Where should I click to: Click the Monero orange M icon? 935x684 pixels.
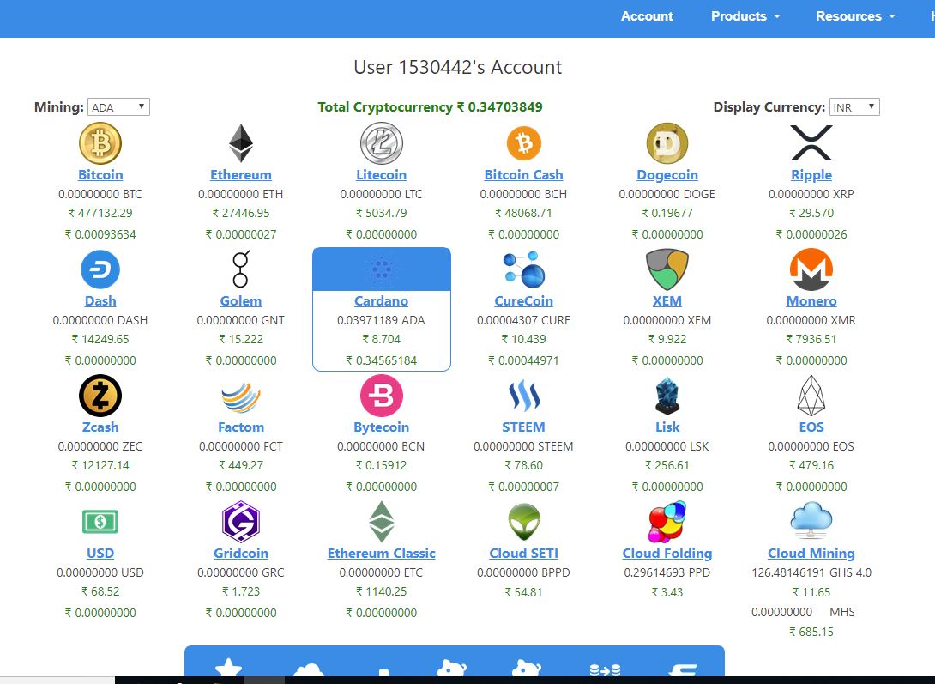811,269
